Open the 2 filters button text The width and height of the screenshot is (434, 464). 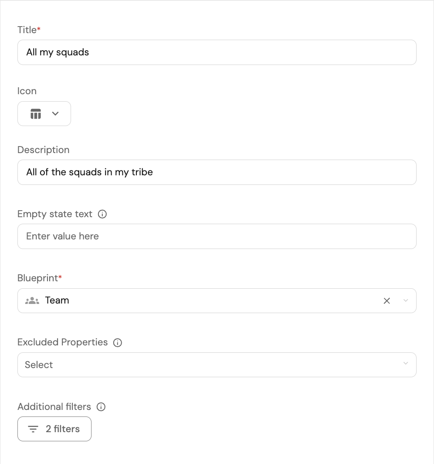point(63,429)
